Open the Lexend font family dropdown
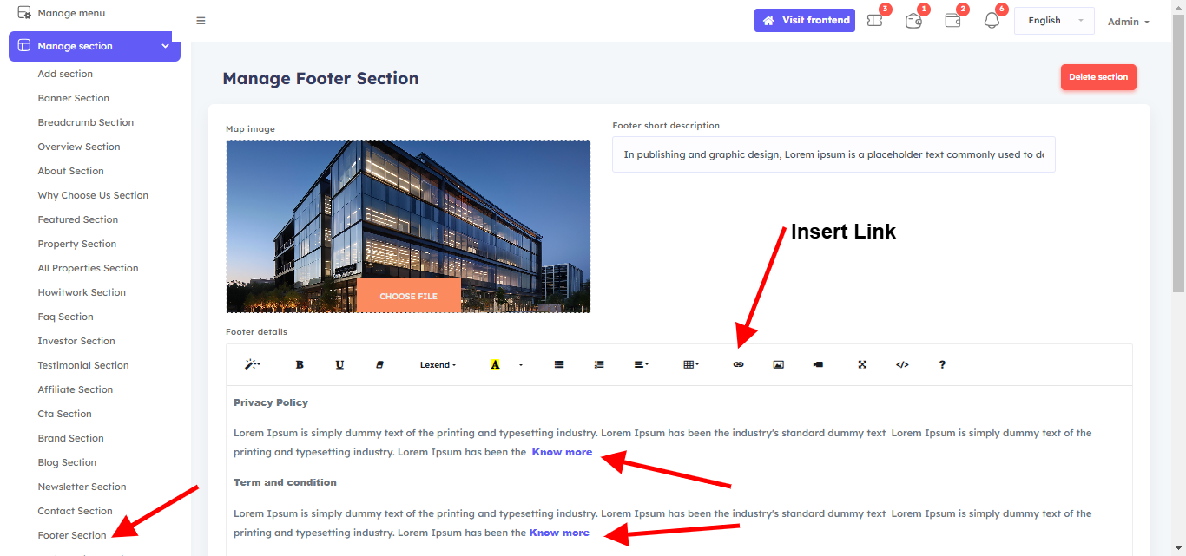 [438, 365]
